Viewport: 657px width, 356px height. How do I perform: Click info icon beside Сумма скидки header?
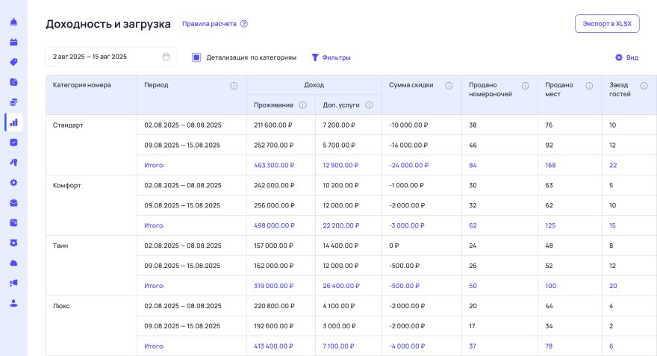(449, 86)
